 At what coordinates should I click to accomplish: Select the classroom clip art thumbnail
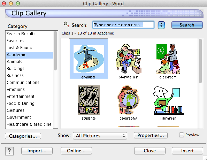pos(168,59)
